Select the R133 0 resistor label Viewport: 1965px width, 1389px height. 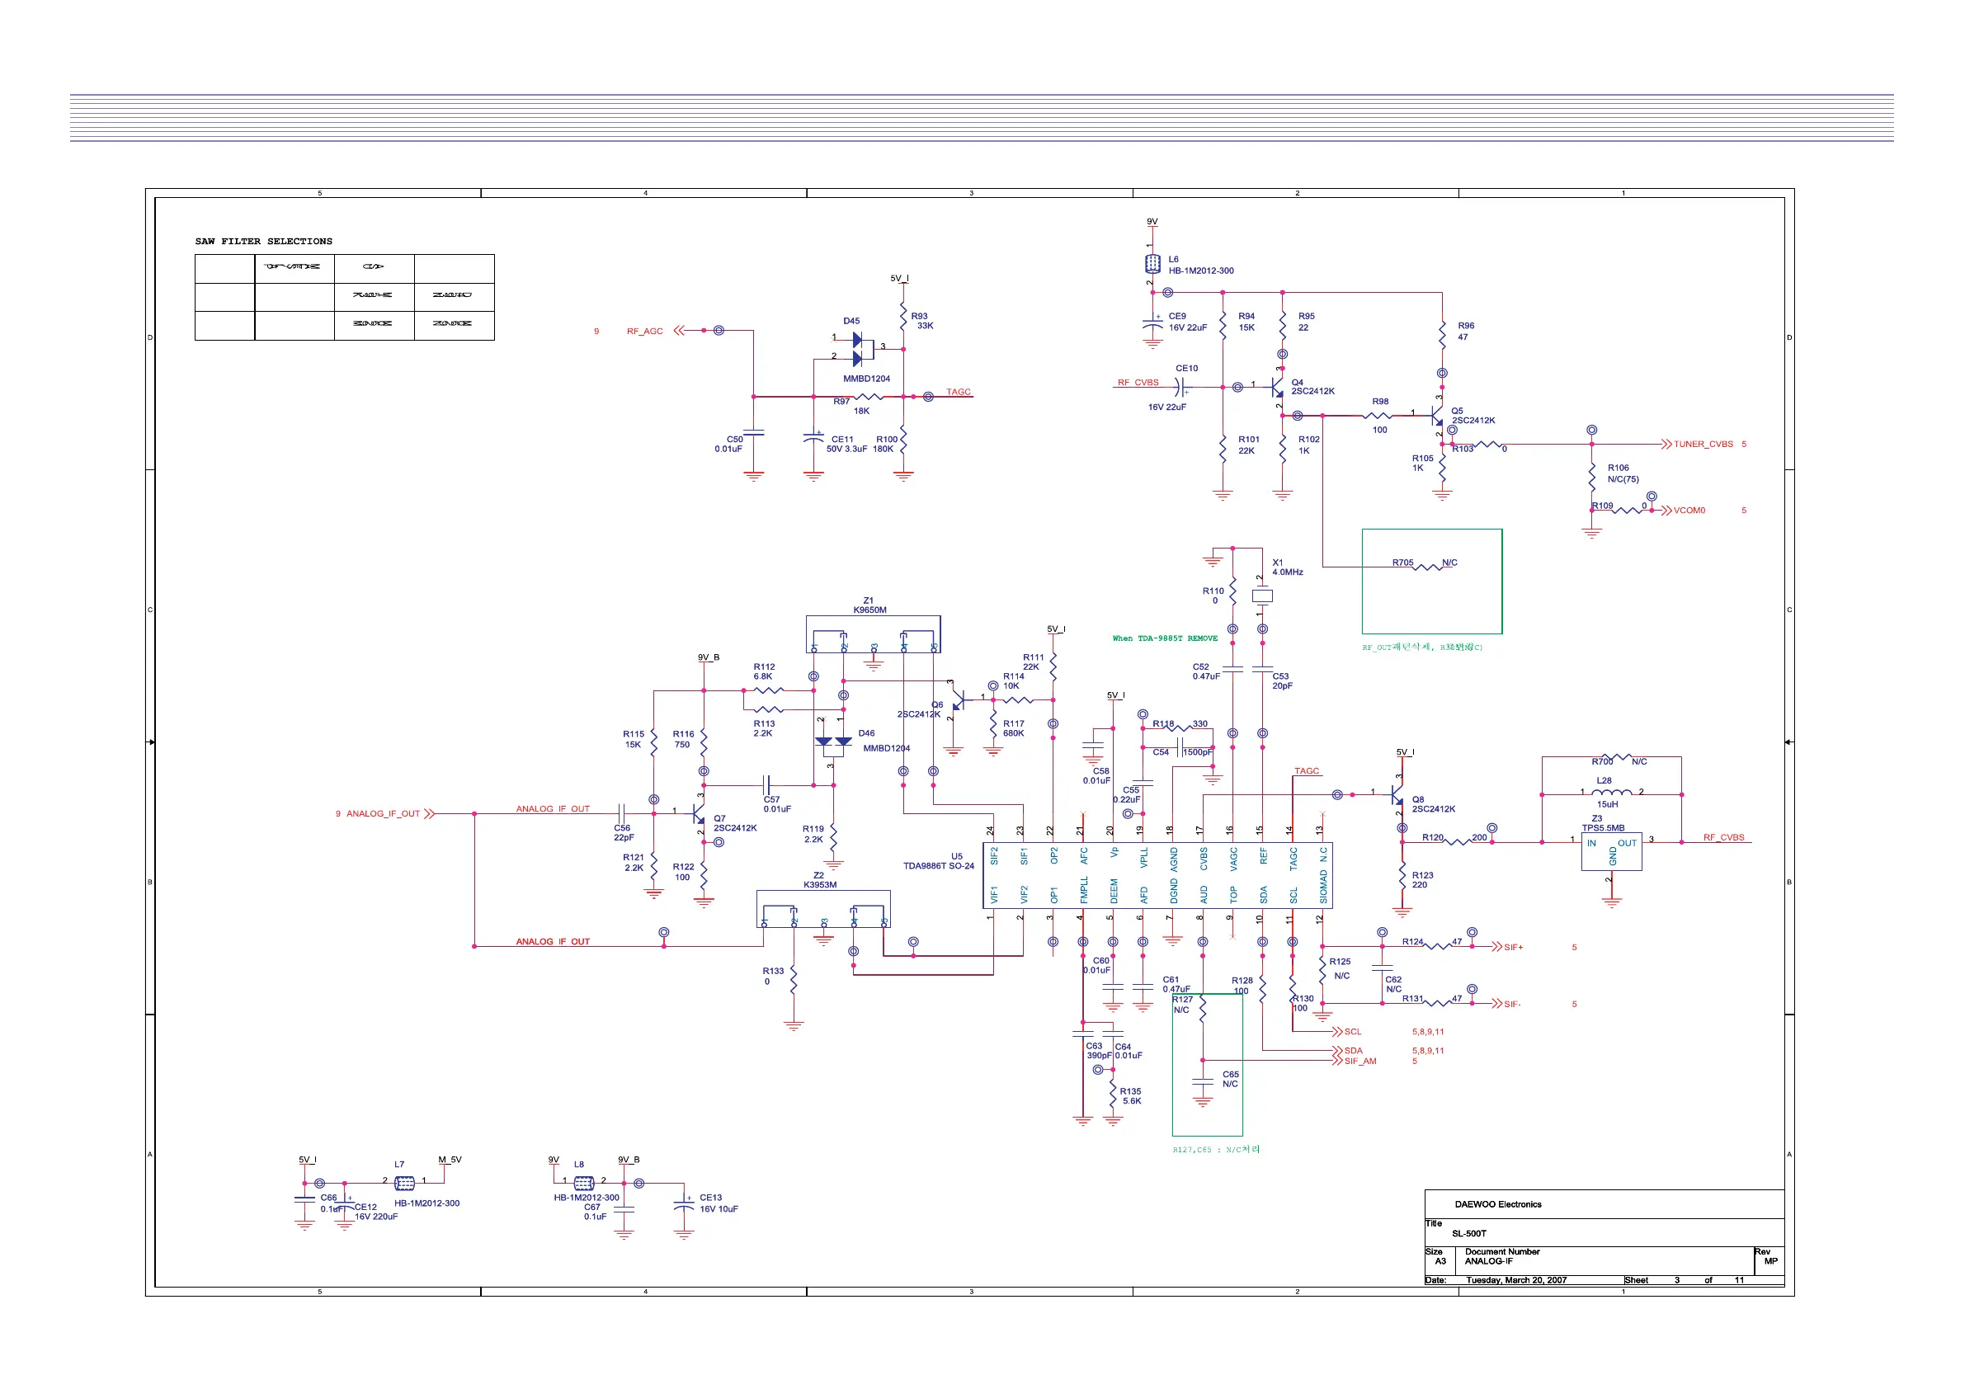[x=773, y=977]
